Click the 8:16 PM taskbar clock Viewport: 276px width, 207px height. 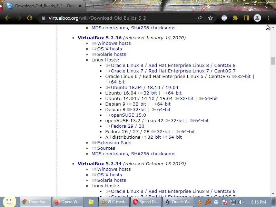pyautogui.click(x=258, y=202)
